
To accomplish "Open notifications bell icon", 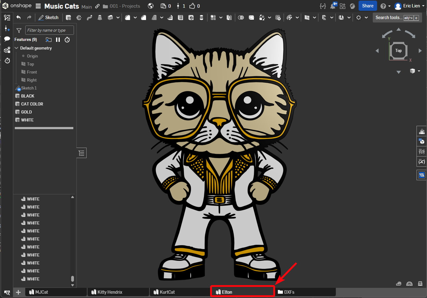I will point(333,6).
